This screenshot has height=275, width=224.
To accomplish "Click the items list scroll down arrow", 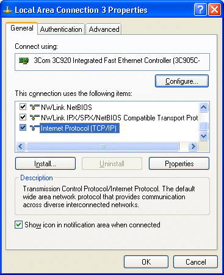I will point(203,136).
